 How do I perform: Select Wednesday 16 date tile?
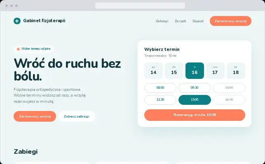[195, 71]
